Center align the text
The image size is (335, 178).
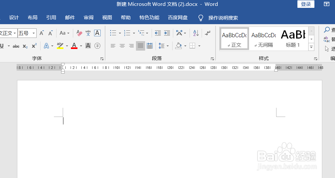[x=122, y=46]
